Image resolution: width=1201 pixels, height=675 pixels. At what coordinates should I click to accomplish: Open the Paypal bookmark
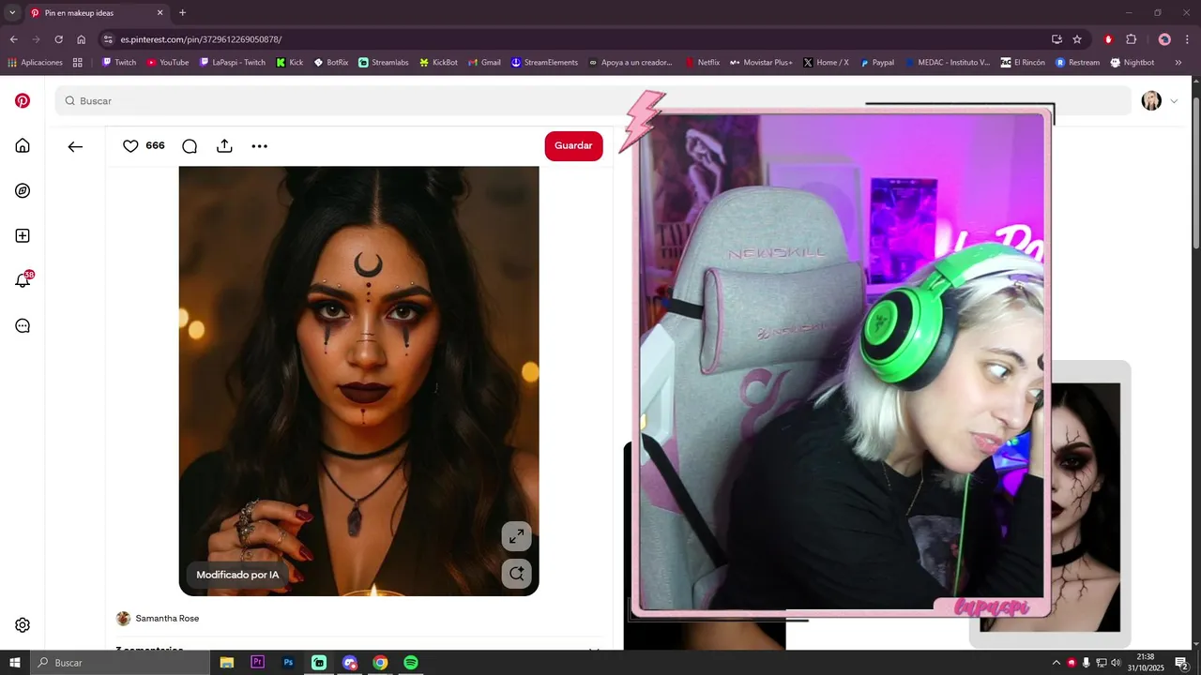877,63
